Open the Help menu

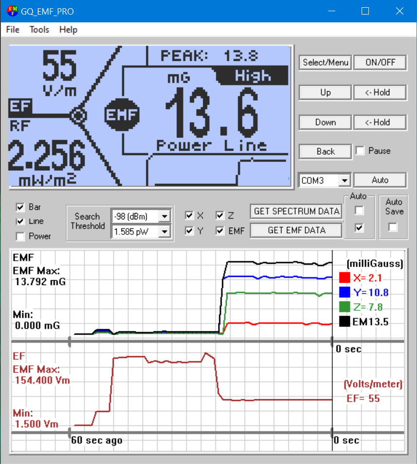coord(68,30)
